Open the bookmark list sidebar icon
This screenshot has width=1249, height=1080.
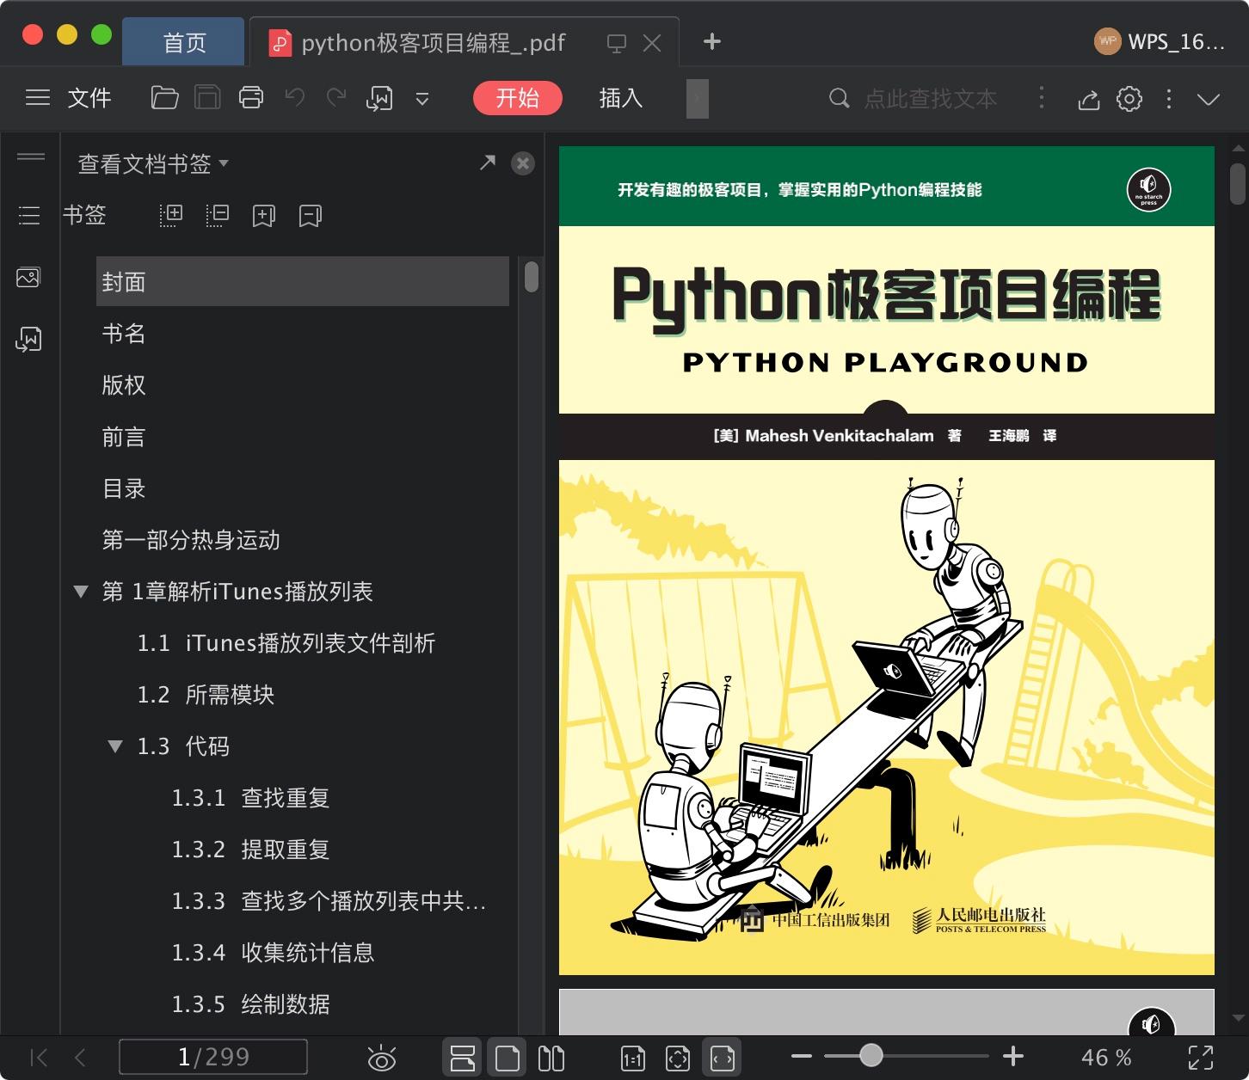(x=29, y=215)
